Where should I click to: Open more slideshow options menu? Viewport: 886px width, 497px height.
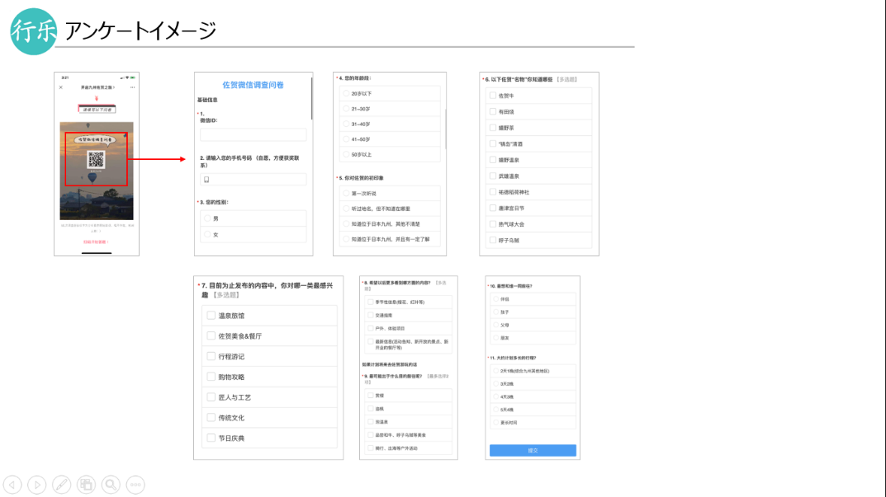(135, 485)
